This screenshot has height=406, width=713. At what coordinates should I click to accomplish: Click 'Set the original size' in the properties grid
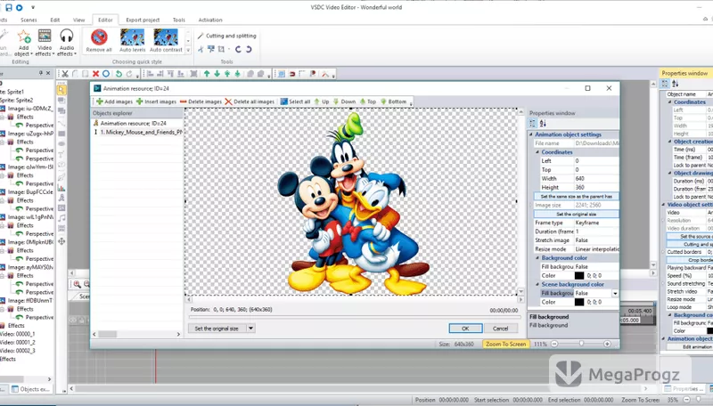[x=576, y=214]
